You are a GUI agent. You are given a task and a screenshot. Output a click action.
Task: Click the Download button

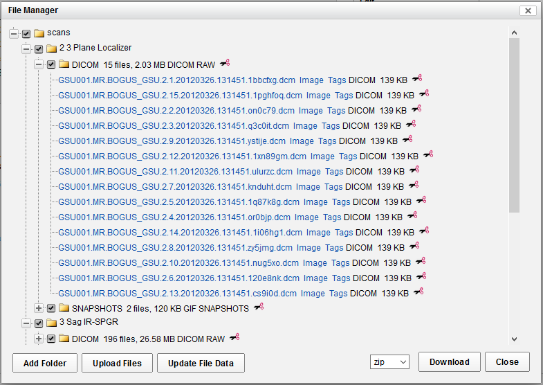[449, 362]
